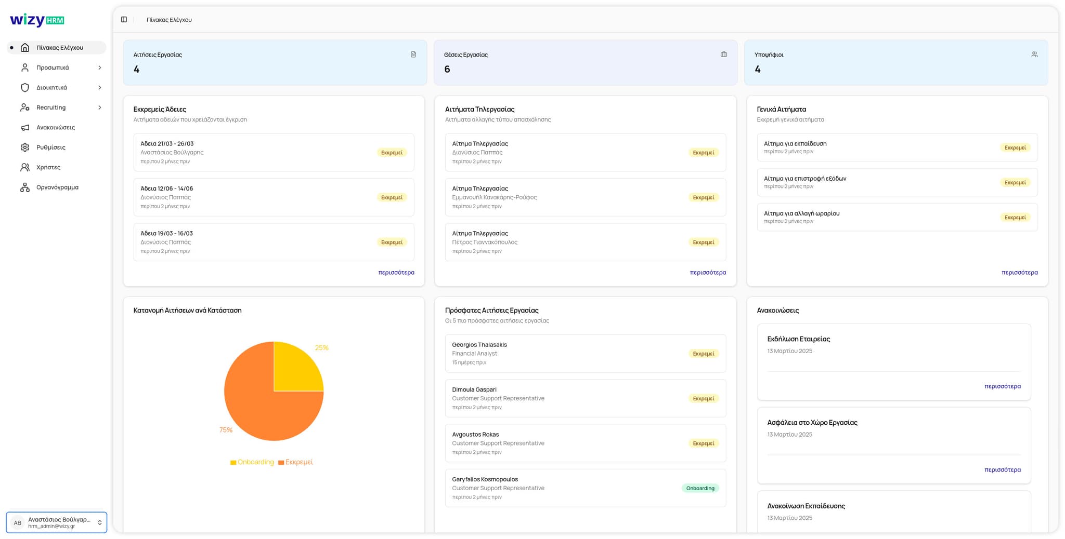Screen dimensions: 1065x539
Task: Open the Χρήστες users icon in sidebar
Action: tap(25, 167)
